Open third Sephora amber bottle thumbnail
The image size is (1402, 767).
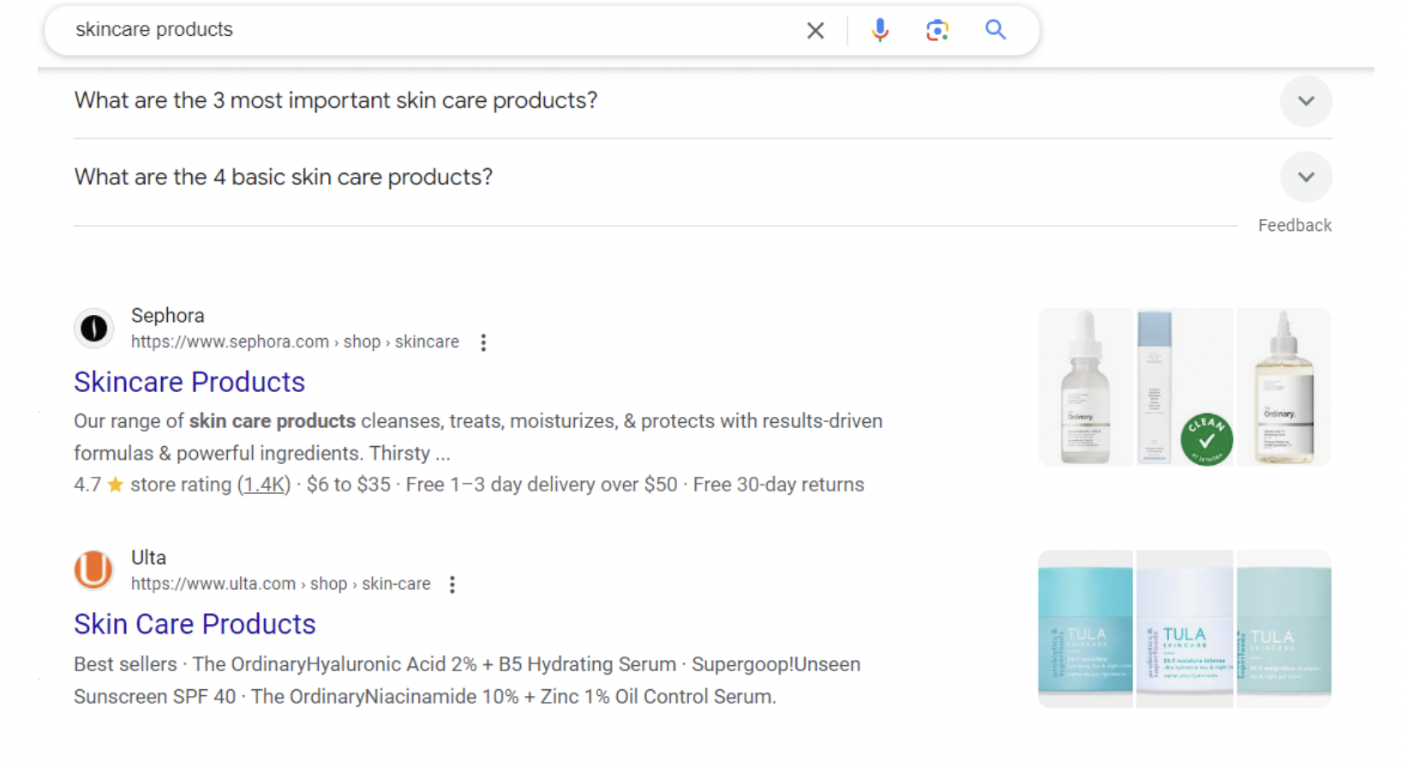[1283, 387]
